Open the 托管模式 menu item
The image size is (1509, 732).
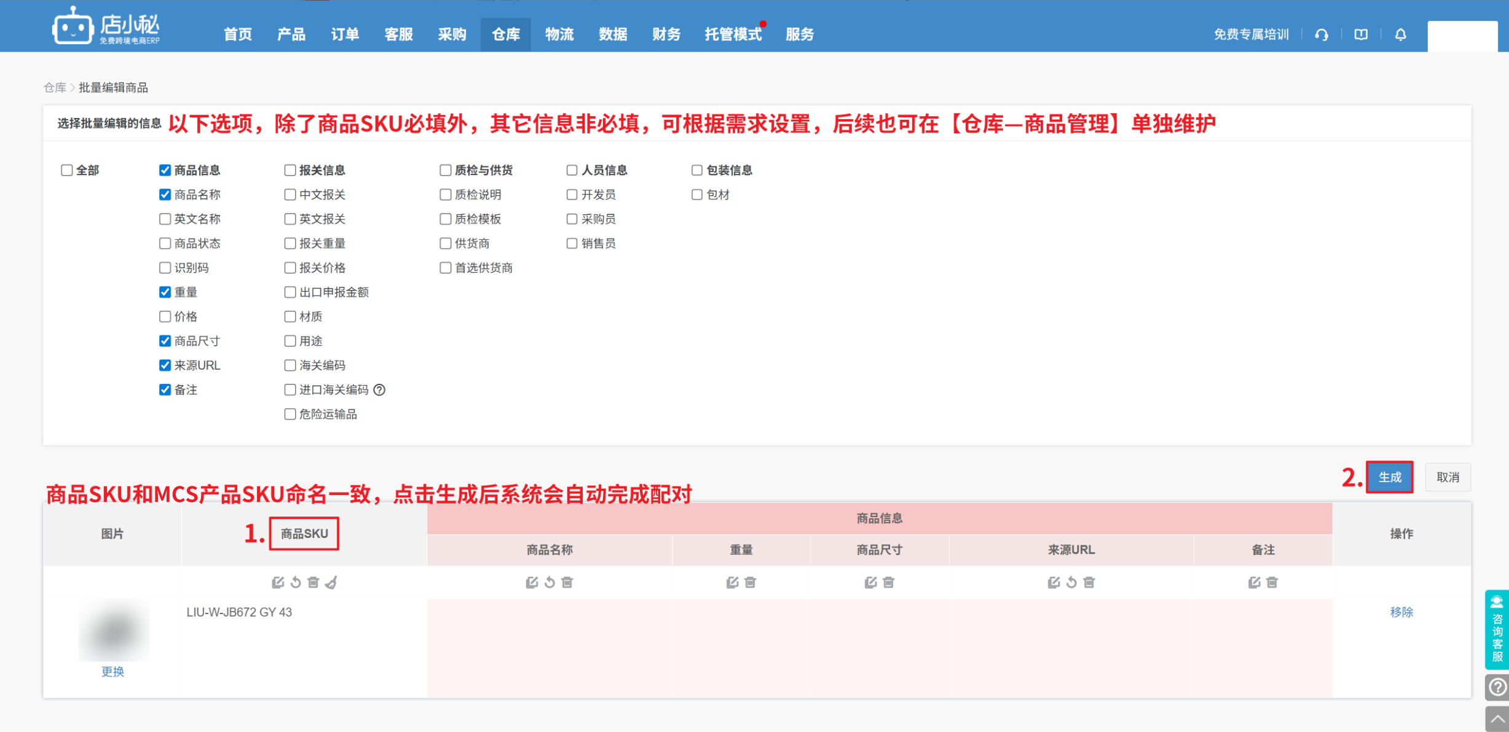(733, 34)
